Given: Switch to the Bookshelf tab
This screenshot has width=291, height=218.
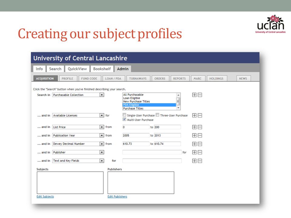Looking at the screenshot, I should click(102, 69).
